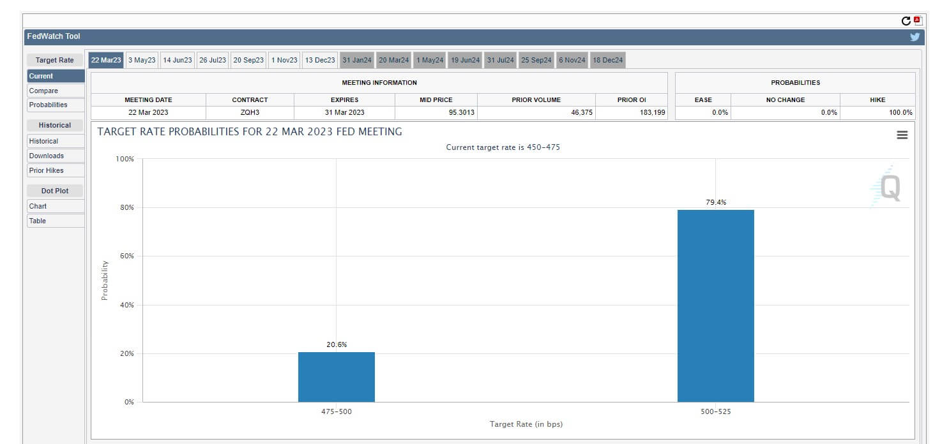Open the chart export hamburger menu
949x444 pixels.
pos(902,135)
